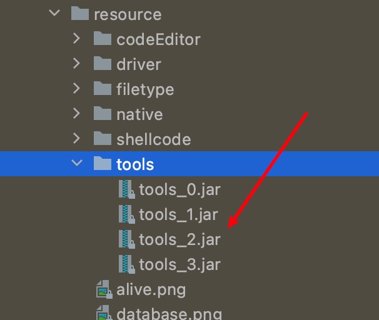Click the driver folder icon
The height and width of the screenshot is (320, 379).
(x=103, y=63)
